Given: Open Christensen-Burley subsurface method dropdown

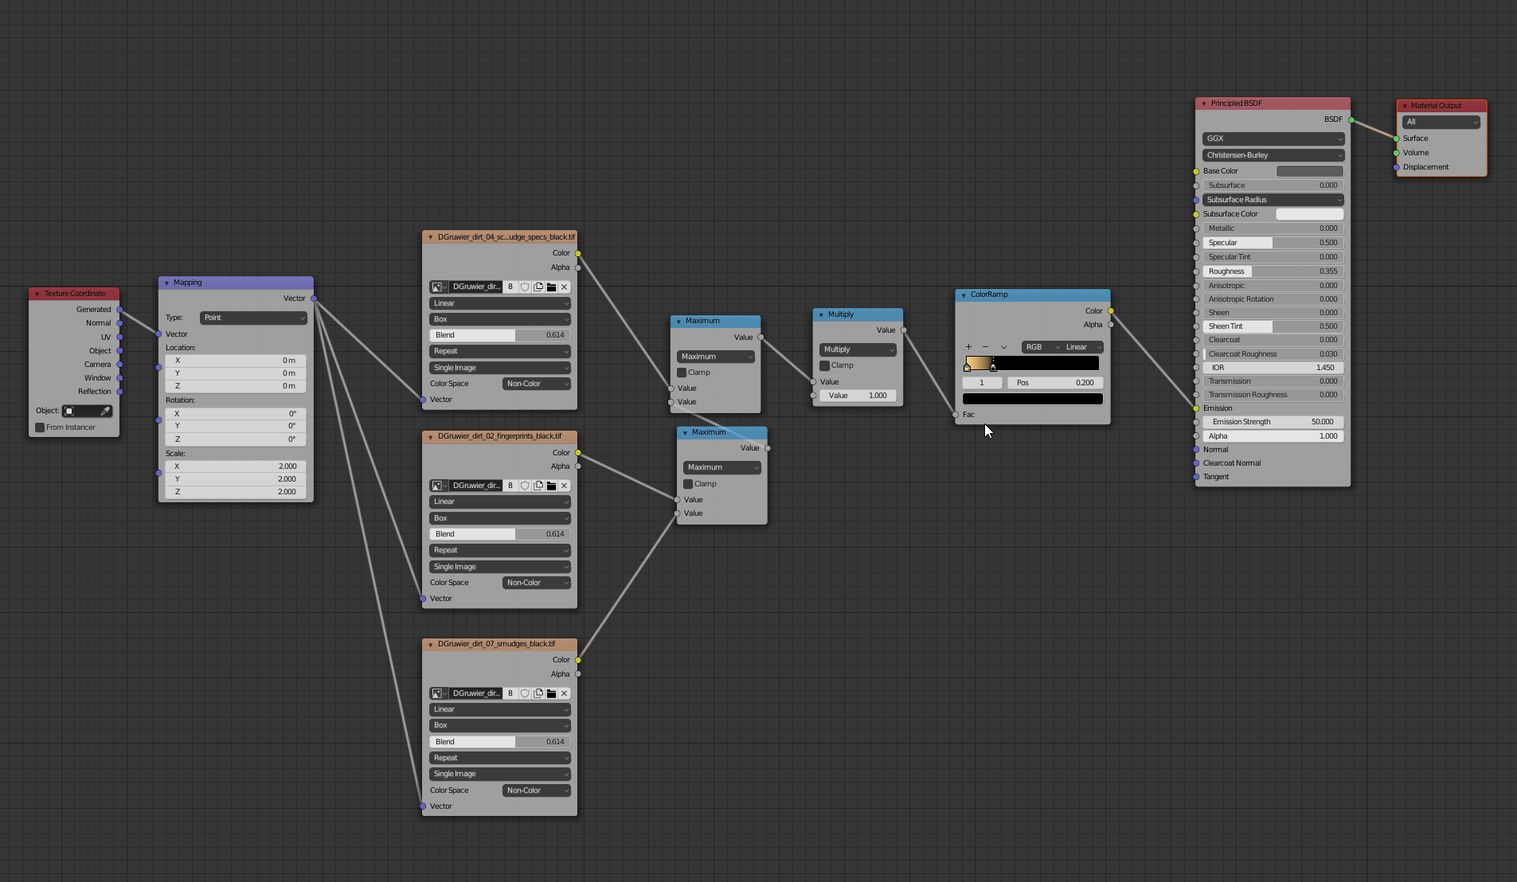Looking at the screenshot, I should [1273, 155].
